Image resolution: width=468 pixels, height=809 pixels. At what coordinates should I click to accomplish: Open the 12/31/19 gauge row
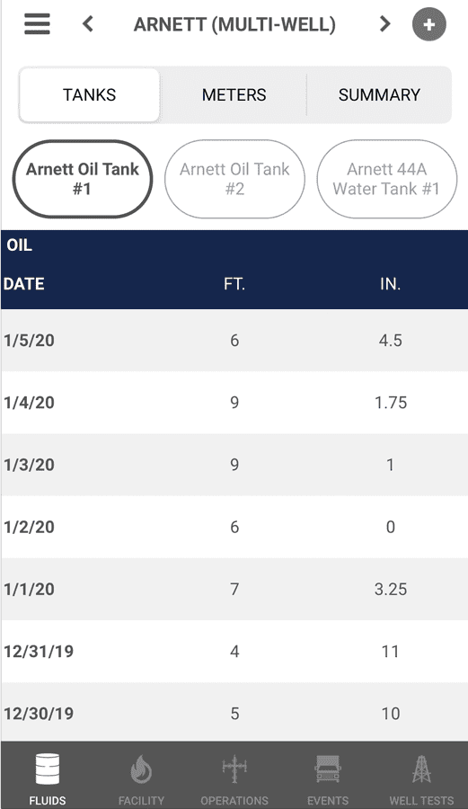(234, 652)
